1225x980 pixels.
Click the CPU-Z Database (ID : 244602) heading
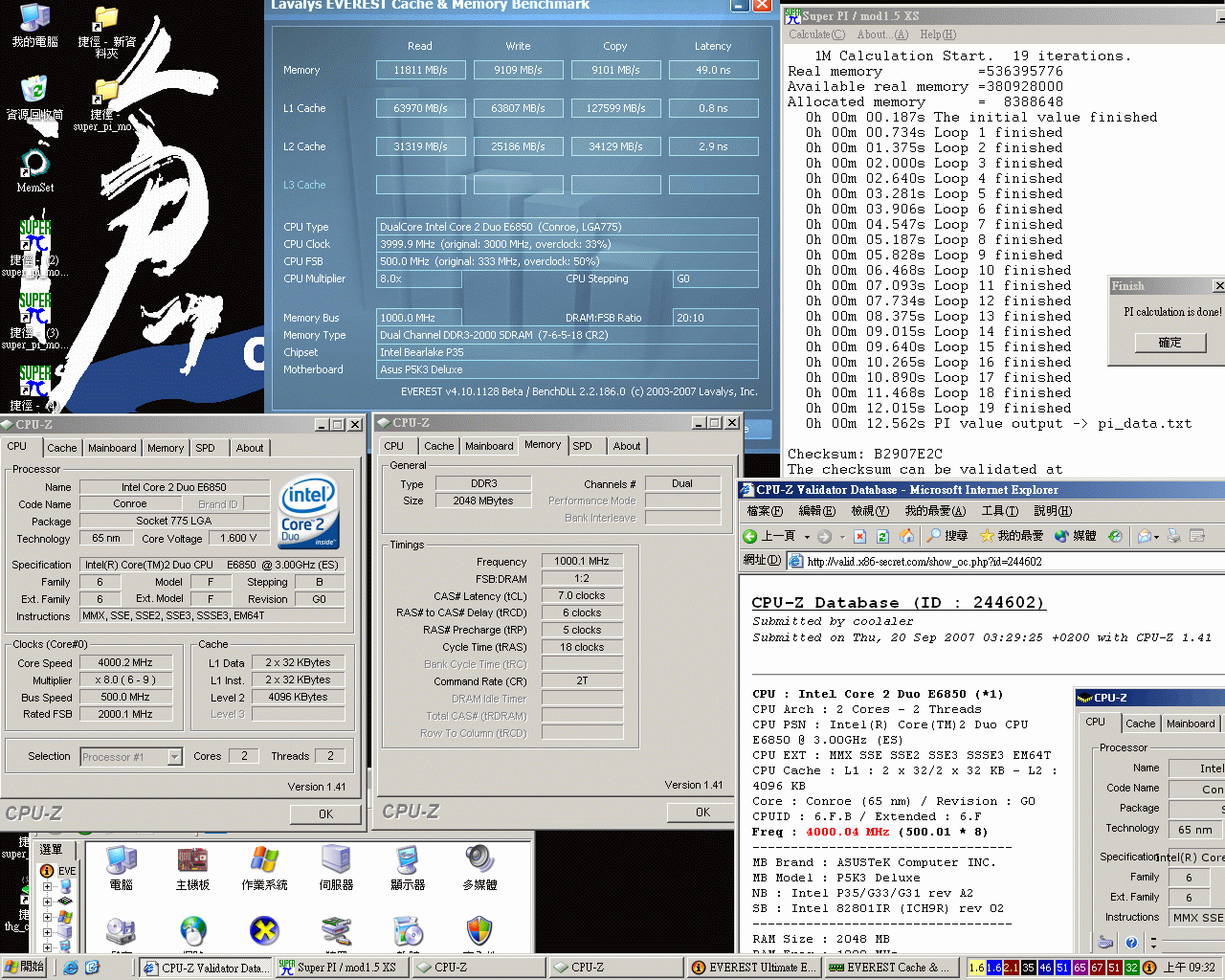click(x=898, y=603)
